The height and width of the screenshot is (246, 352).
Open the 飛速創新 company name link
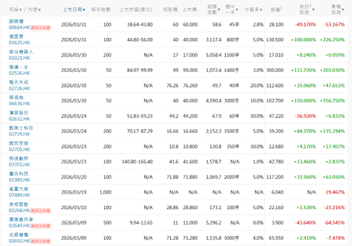18,158
